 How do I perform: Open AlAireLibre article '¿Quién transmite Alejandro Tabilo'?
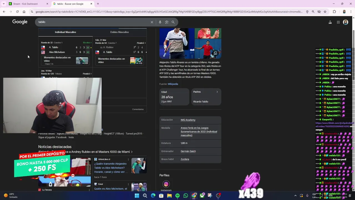point(111,168)
